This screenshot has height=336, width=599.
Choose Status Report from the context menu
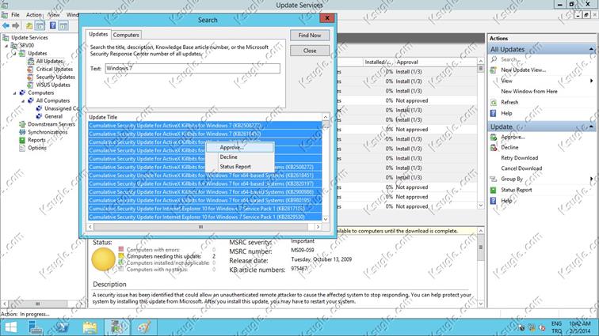pos(240,167)
